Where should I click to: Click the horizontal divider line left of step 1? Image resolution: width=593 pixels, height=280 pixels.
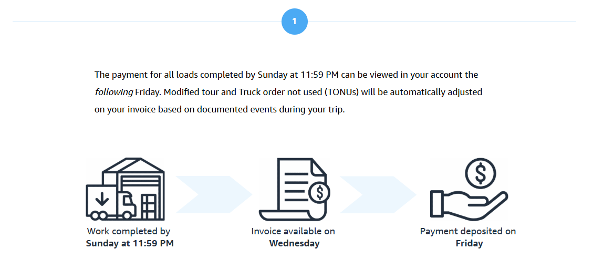(x=147, y=22)
